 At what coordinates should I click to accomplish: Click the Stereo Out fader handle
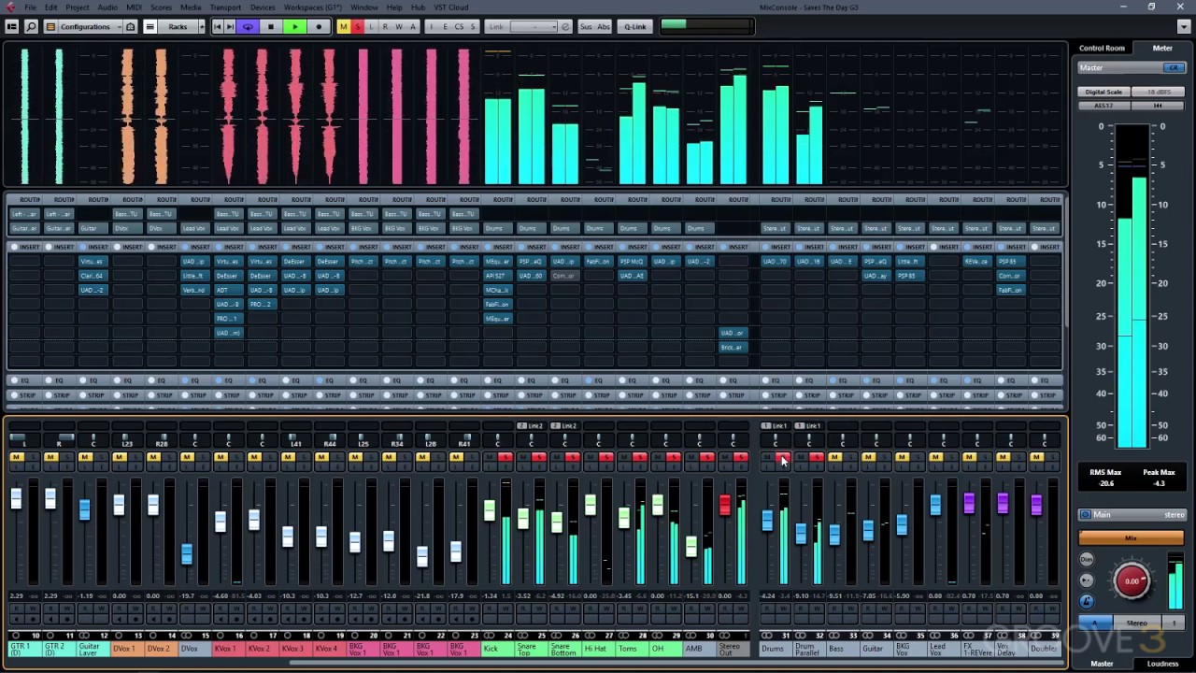click(x=724, y=505)
